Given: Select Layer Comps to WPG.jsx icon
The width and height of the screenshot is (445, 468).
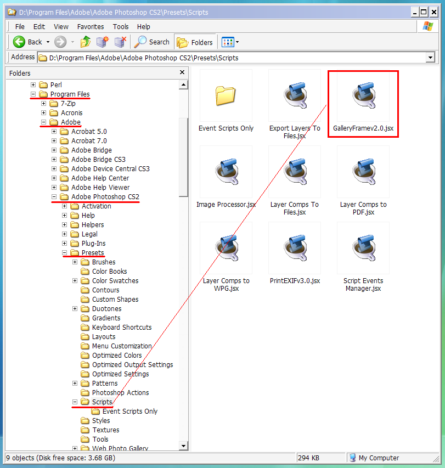Looking at the screenshot, I should [227, 248].
